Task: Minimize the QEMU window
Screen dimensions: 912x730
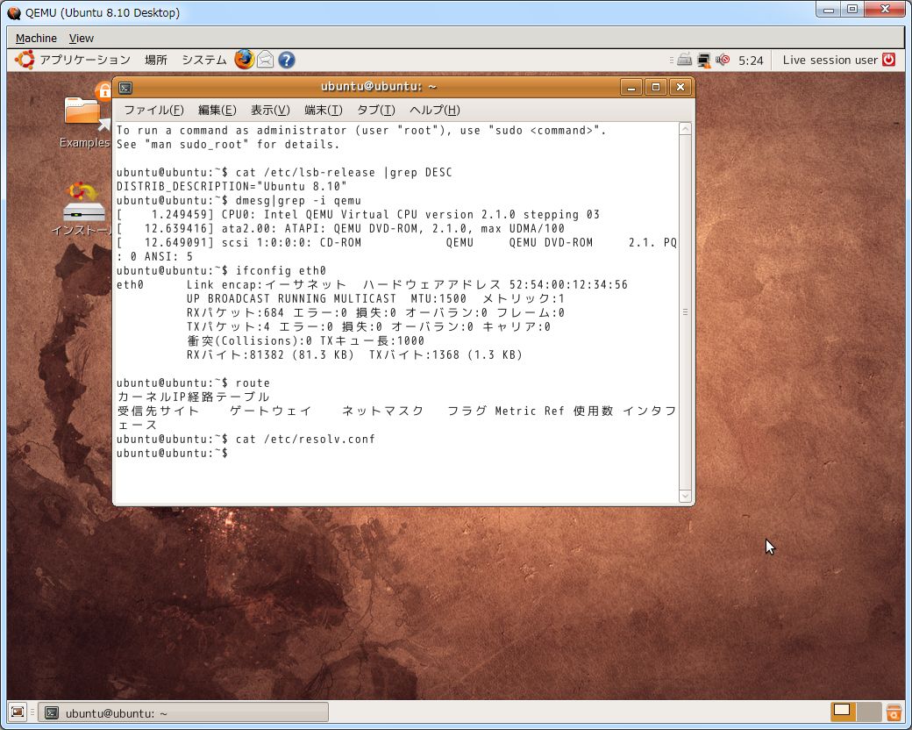Action: coord(829,10)
